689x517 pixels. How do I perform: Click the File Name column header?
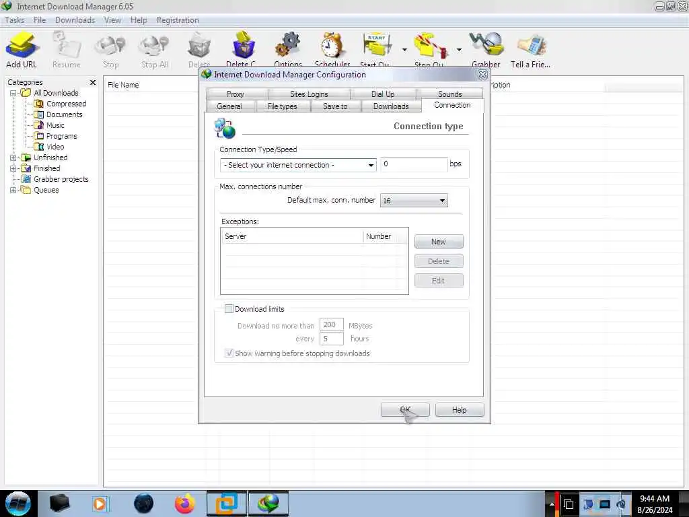tap(149, 85)
